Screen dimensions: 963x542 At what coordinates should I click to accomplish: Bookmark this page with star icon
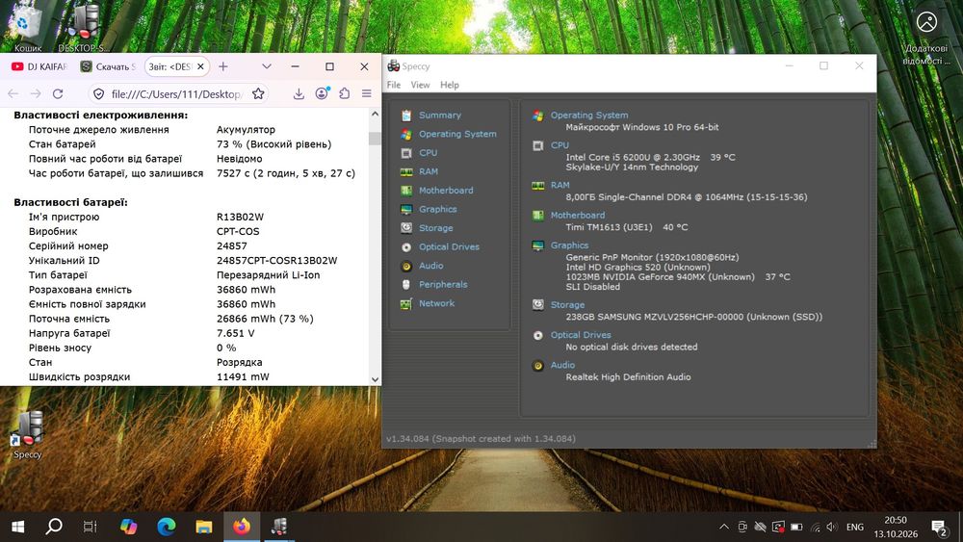258,93
